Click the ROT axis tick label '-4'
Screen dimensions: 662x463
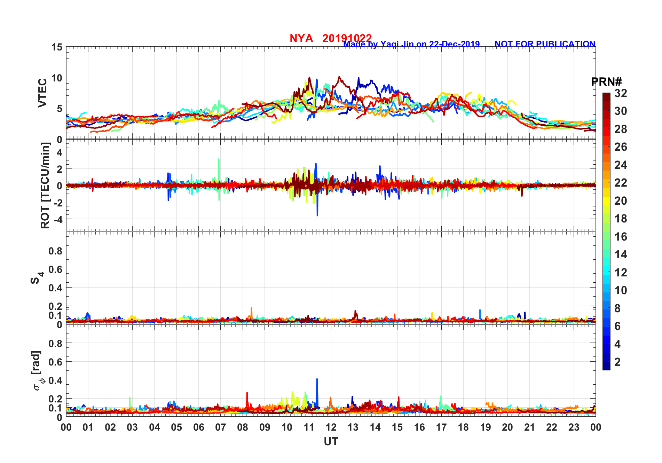tap(58, 219)
